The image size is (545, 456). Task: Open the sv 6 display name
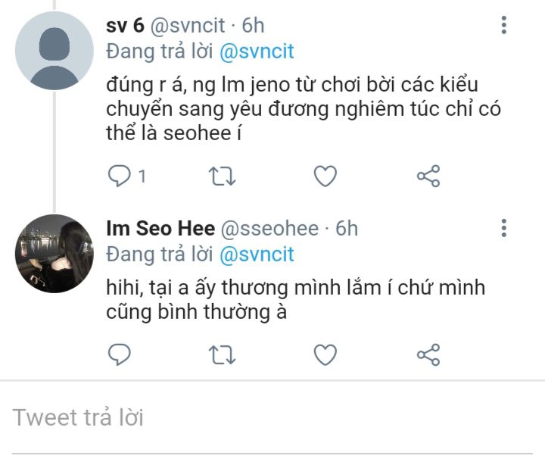click(125, 26)
